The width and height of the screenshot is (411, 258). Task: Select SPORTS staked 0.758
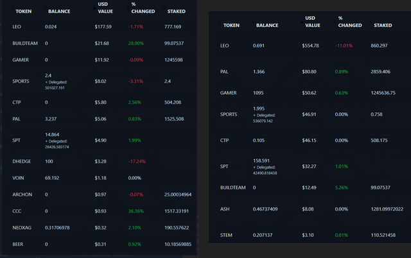point(376,114)
